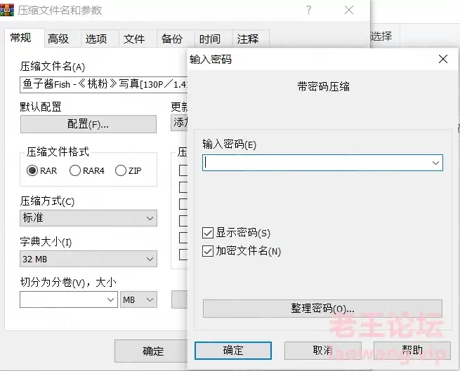This screenshot has height=371, width=460.
Task: Open the MB unit dropdown
Action: point(138,299)
